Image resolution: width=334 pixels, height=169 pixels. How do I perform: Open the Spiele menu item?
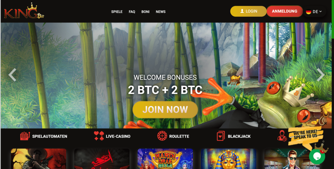(117, 12)
